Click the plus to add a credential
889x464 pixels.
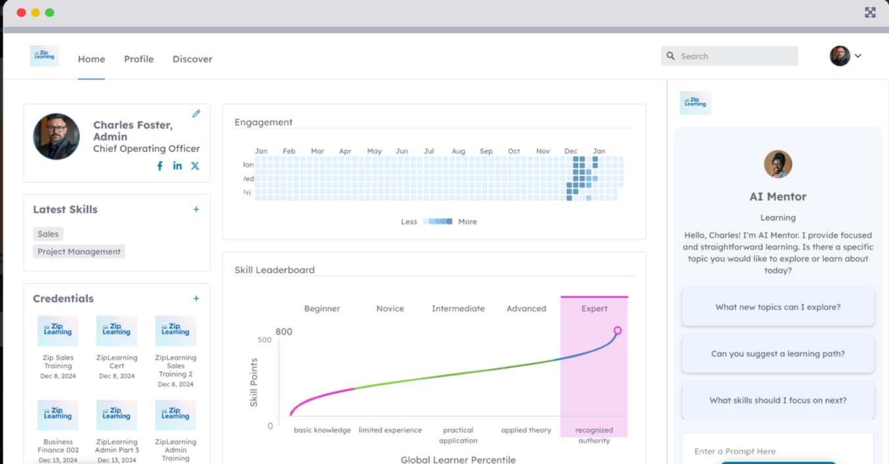coord(196,298)
